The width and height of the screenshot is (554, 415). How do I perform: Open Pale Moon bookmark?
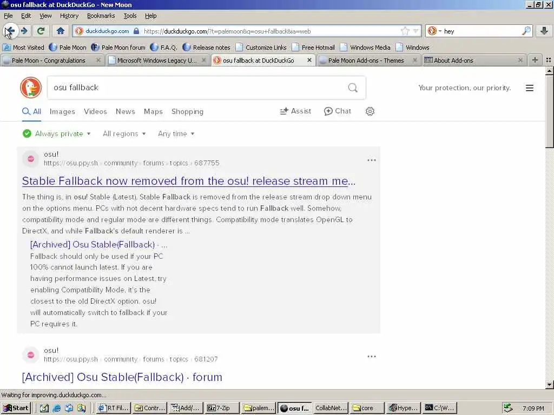click(68, 48)
